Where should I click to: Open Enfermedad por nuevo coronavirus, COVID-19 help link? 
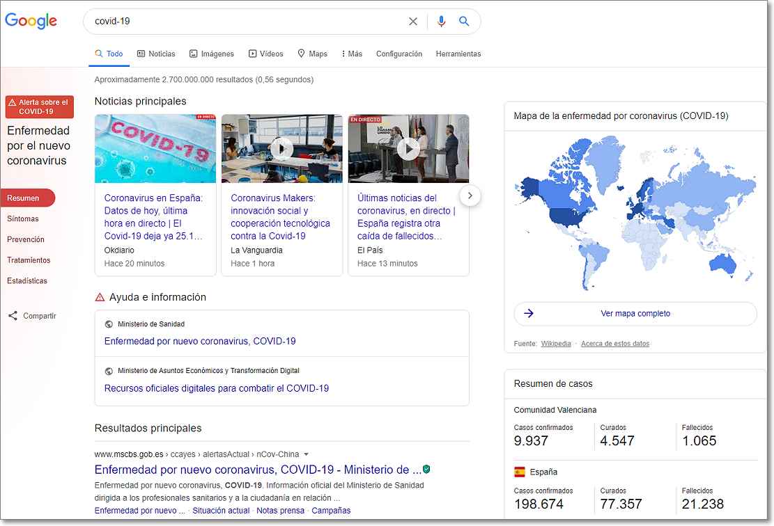pos(200,341)
